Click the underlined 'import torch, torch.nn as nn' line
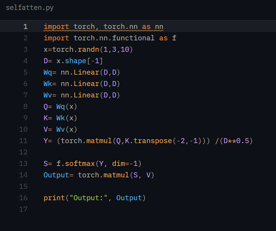This screenshot has height=231, width=276. pos(104,27)
